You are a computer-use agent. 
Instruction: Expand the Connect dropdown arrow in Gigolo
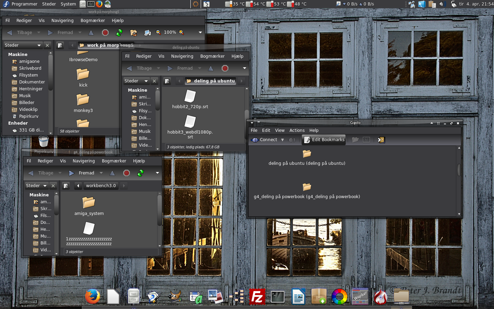tap(282, 140)
